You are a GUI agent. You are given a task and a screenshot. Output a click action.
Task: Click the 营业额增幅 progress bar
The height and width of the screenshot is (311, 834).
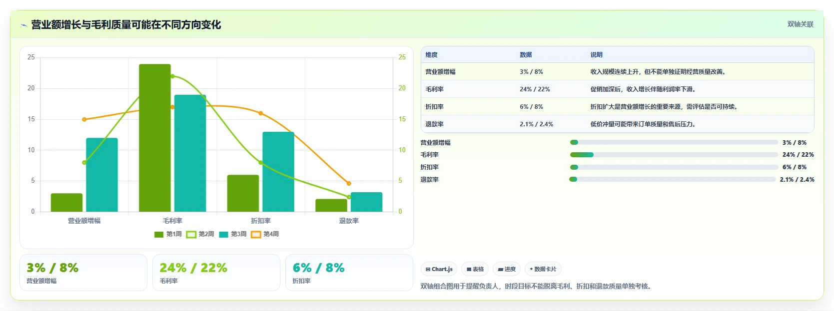pyautogui.click(x=674, y=142)
